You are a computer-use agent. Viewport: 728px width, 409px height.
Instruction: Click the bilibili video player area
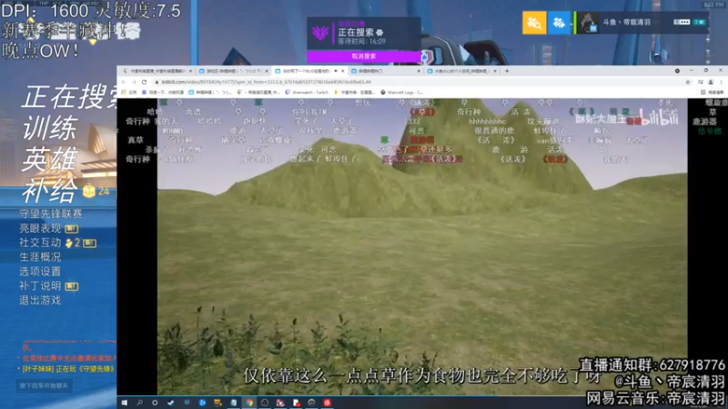pyautogui.click(x=422, y=246)
